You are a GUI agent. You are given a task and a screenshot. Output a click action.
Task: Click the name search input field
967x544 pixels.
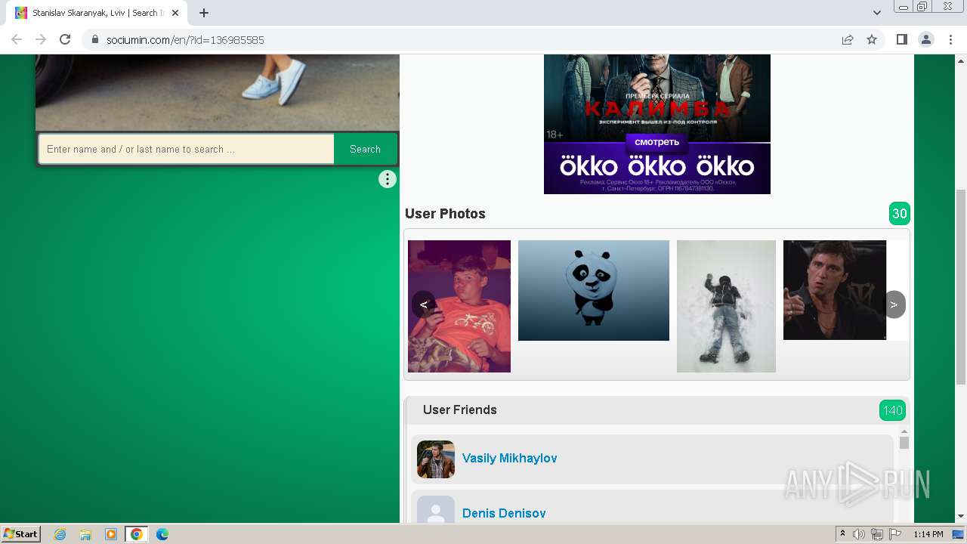(187, 149)
